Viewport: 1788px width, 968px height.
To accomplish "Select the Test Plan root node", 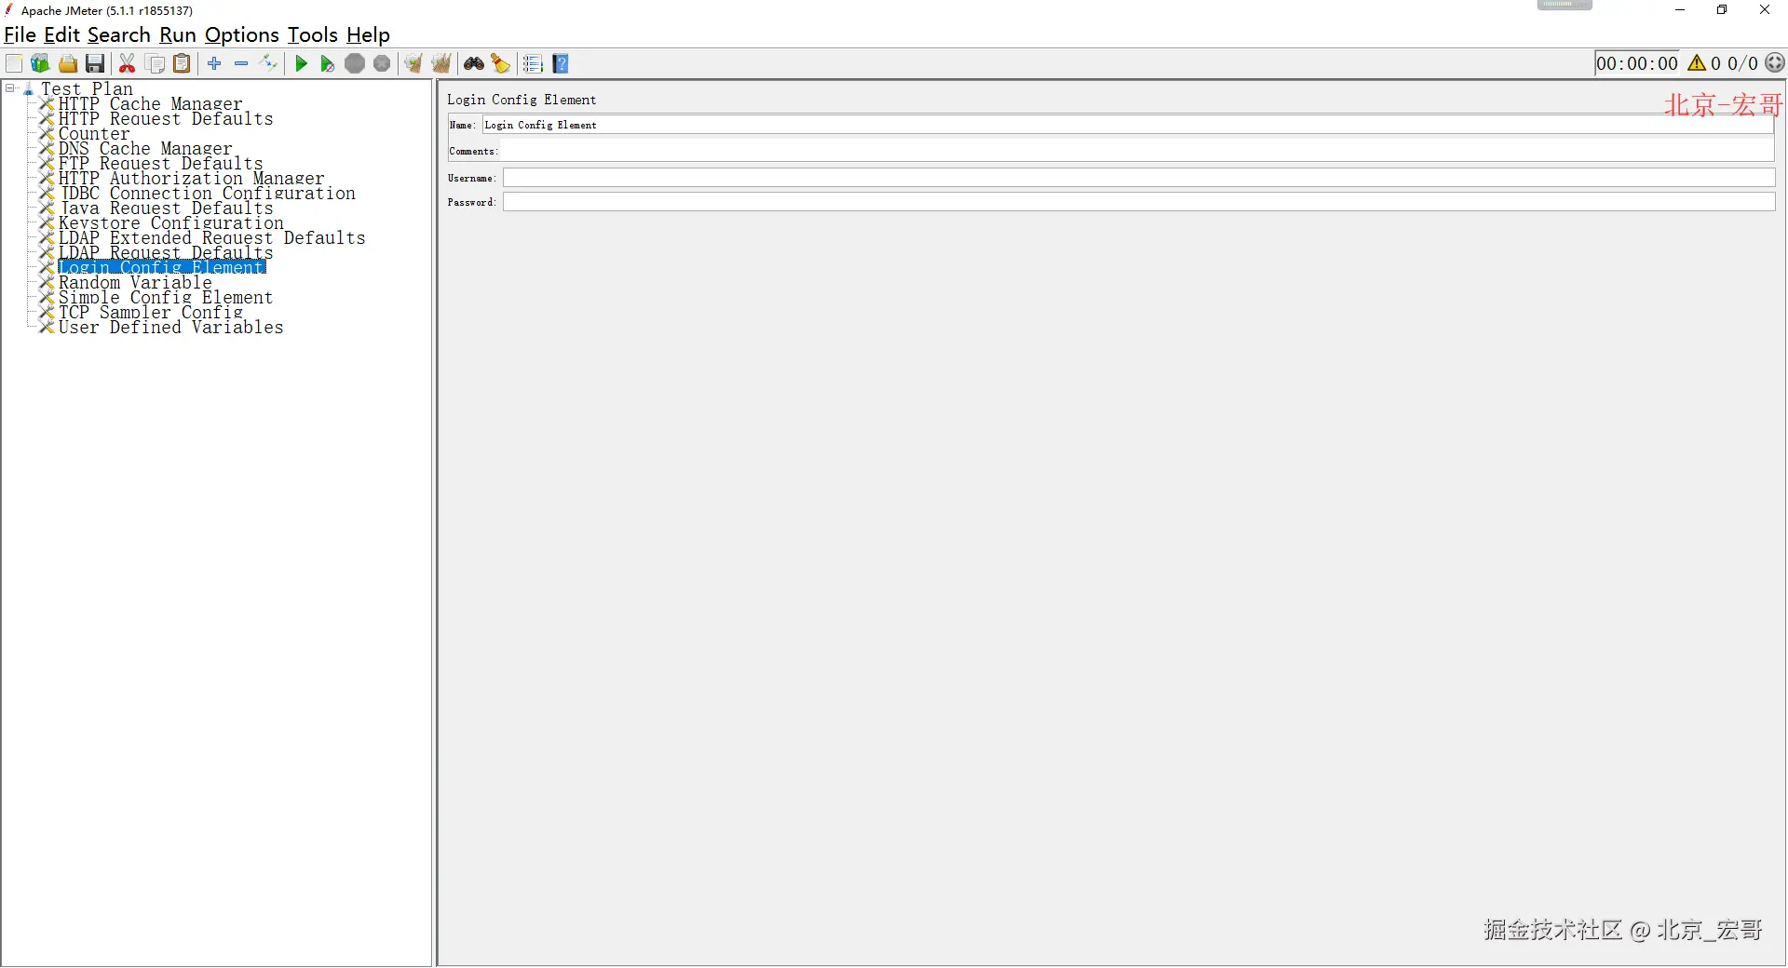I will (x=87, y=88).
